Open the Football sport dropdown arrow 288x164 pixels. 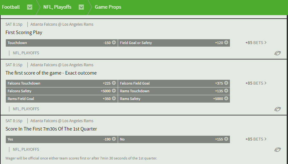(30, 7)
